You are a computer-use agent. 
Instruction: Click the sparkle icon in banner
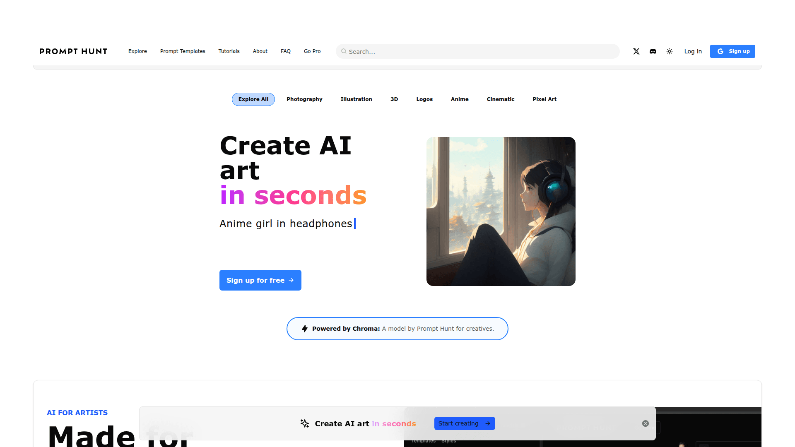(305, 423)
